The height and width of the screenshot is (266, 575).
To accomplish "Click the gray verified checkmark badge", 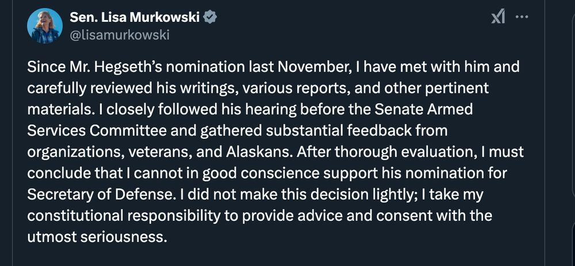I will tap(210, 18).
